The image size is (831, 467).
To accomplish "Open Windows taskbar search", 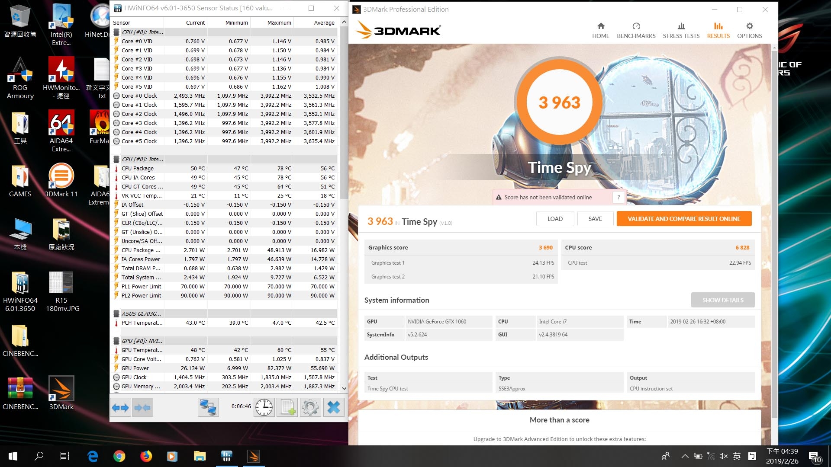I will tap(39, 456).
